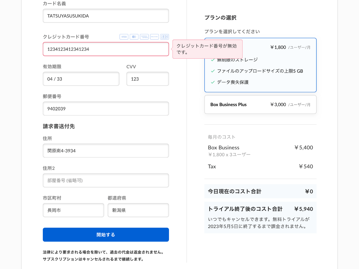Click the 都道府県 field showing 新潟県
This screenshot has width=359, height=269.
pyautogui.click(x=138, y=210)
